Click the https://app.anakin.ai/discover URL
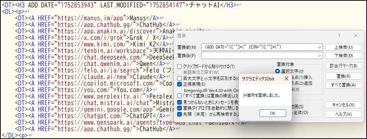The width and height of the screenshot is (367, 139). coord(108,31)
